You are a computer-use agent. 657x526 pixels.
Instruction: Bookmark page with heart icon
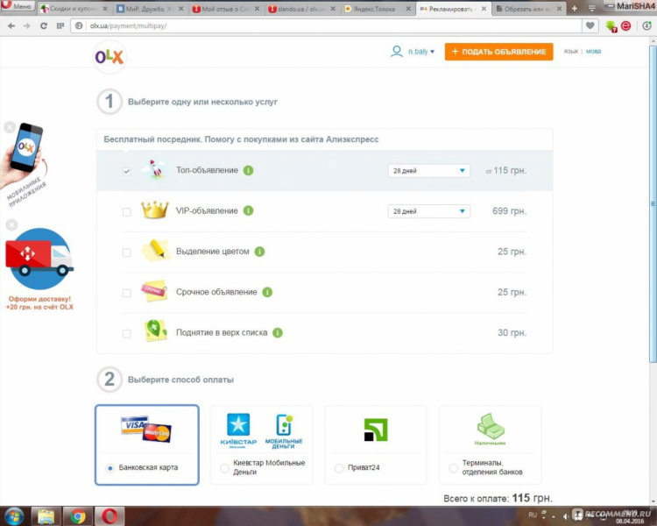click(x=590, y=26)
